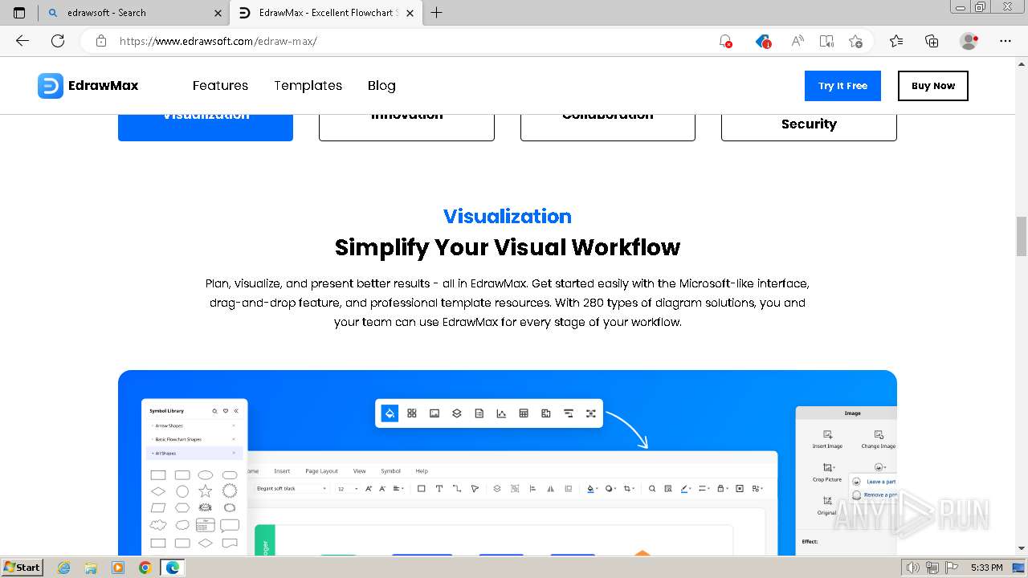This screenshot has width=1028, height=578.
Task: Refresh the current page
Action: tap(58, 41)
